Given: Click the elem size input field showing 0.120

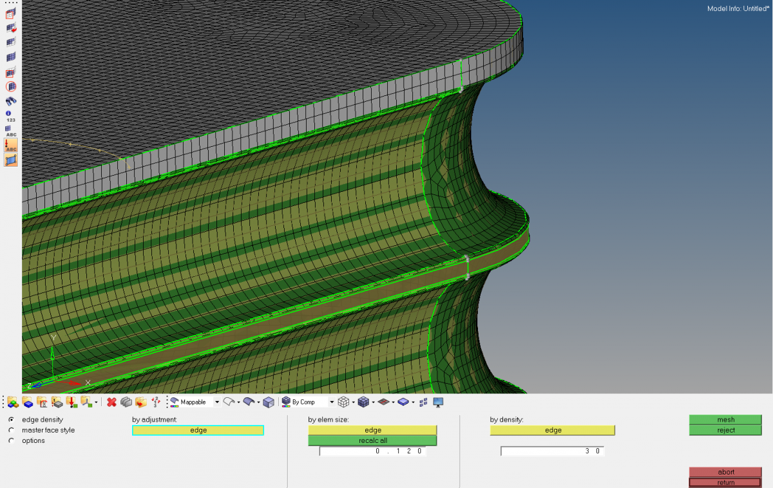Looking at the screenshot, I should pyautogui.click(x=372, y=451).
